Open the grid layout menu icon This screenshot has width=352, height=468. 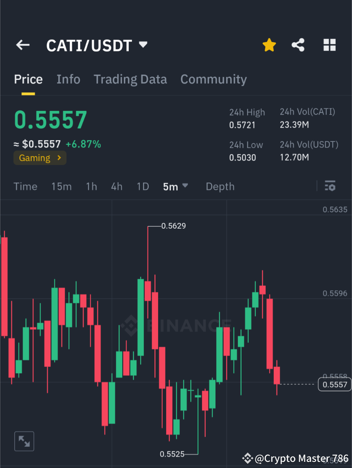click(x=329, y=45)
